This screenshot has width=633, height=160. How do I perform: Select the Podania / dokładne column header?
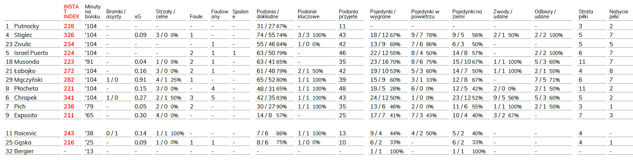coord(267,14)
